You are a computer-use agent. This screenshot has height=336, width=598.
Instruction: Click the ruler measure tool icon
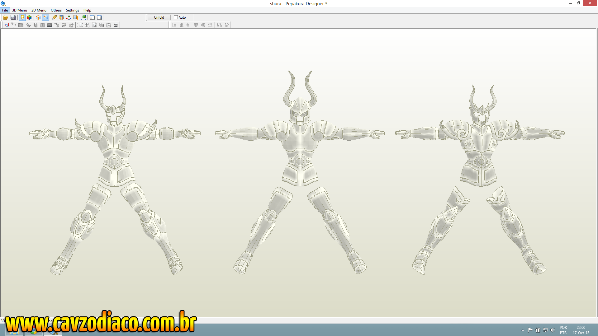pos(35,25)
